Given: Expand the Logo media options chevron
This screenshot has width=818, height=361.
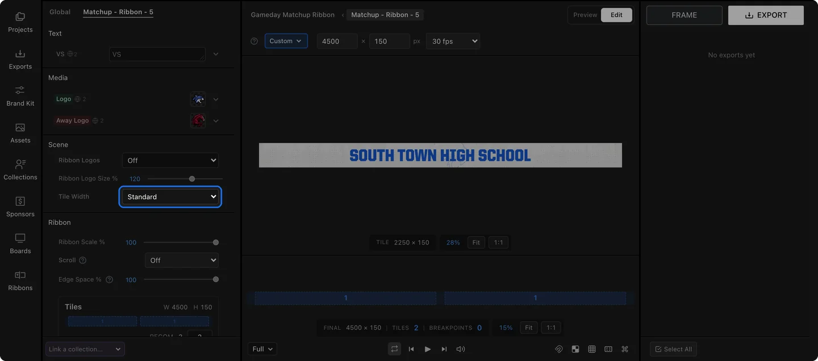Looking at the screenshot, I should click(216, 99).
